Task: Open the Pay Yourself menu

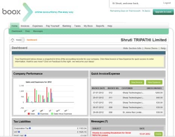Action: tap(53, 26)
